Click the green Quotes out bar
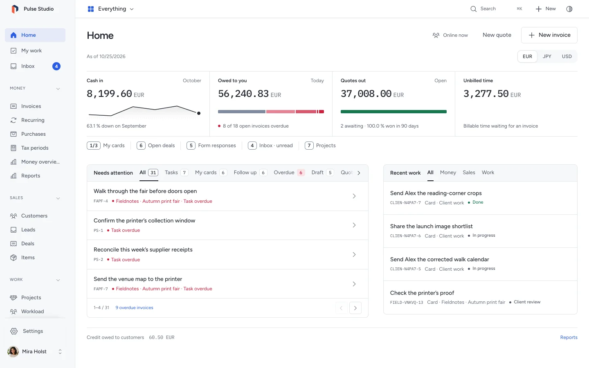 393,112
